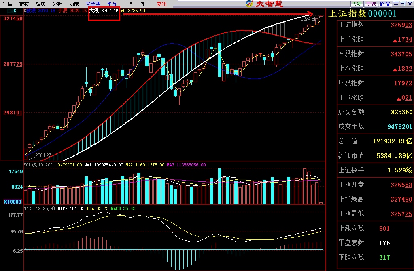Click the 823360 turnover value

(x=401, y=112)
